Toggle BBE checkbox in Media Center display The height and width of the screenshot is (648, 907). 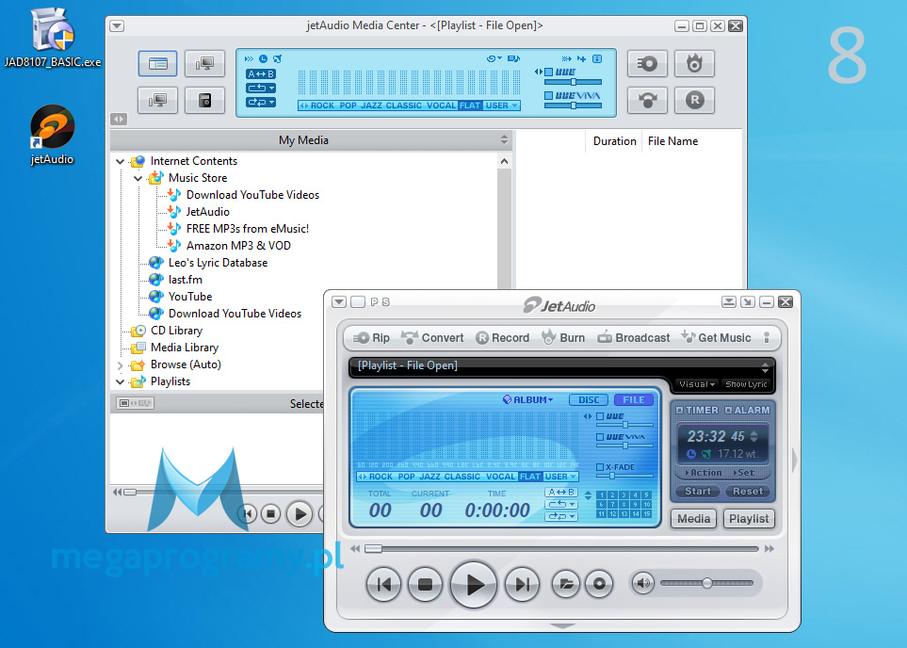pyautogui.click(x=548, y=73)
